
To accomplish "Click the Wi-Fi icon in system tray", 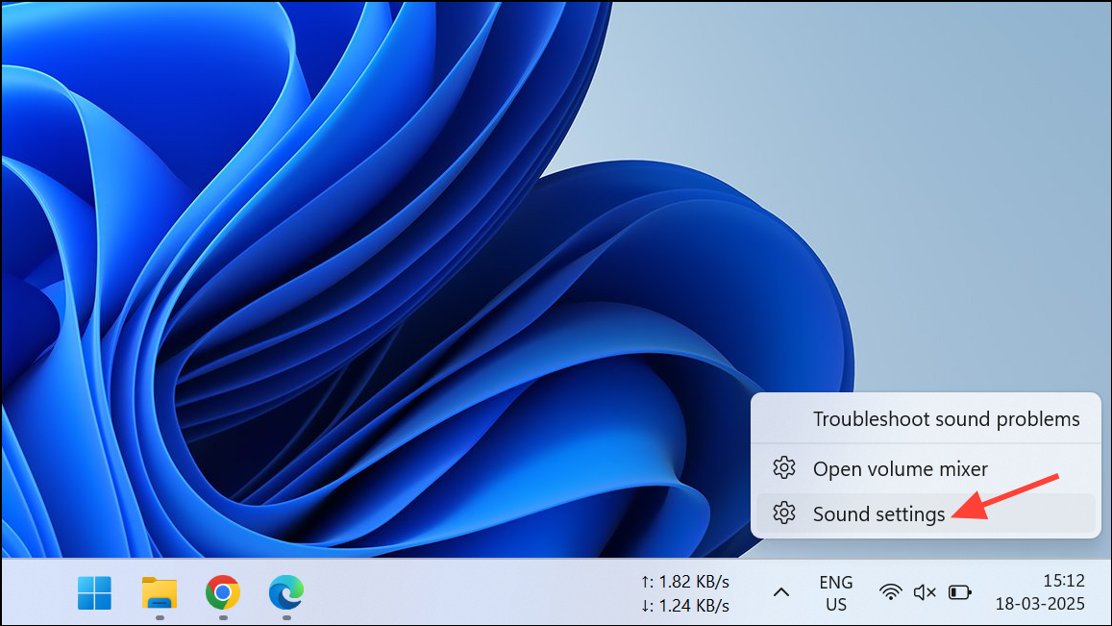I will coord(891,592).
